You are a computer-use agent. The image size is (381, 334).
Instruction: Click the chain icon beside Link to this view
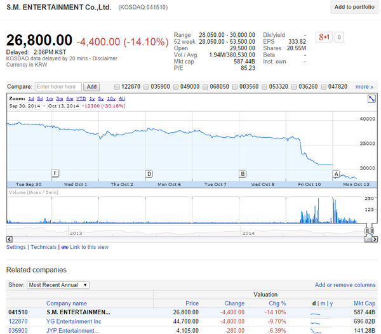pos(65,247)
